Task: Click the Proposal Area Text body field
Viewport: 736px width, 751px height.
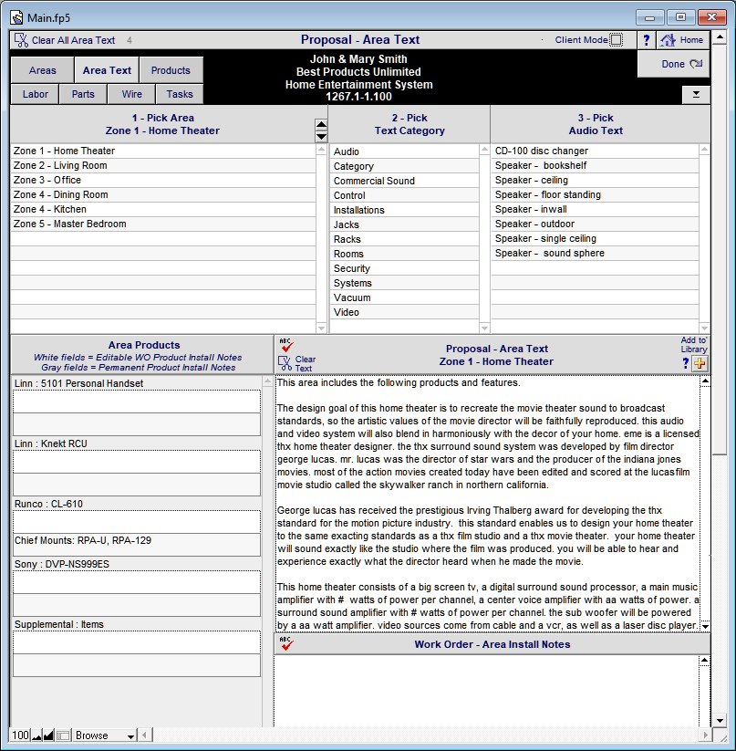Action: tap(487, 504)
